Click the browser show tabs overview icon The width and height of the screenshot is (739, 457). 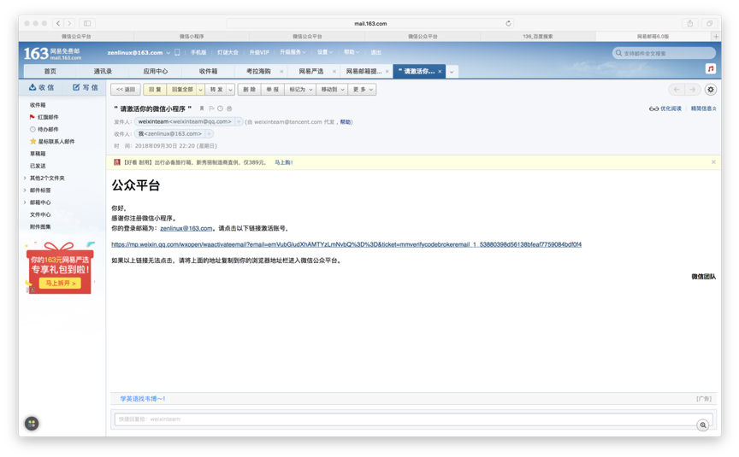coord(709,23)
